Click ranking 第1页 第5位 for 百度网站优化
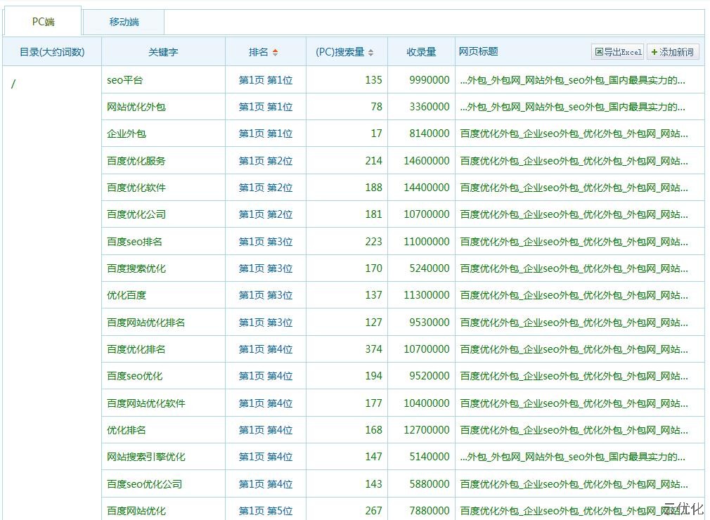The image size is (710, 520). point(266,510)
